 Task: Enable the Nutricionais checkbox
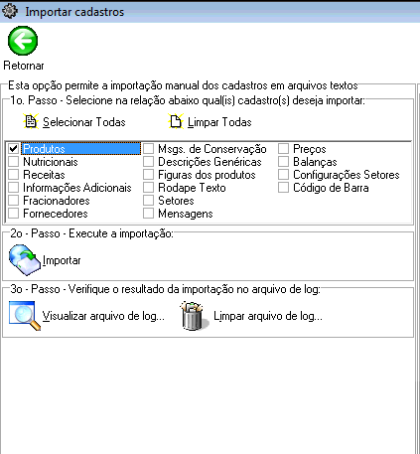(x=14, y=162)
